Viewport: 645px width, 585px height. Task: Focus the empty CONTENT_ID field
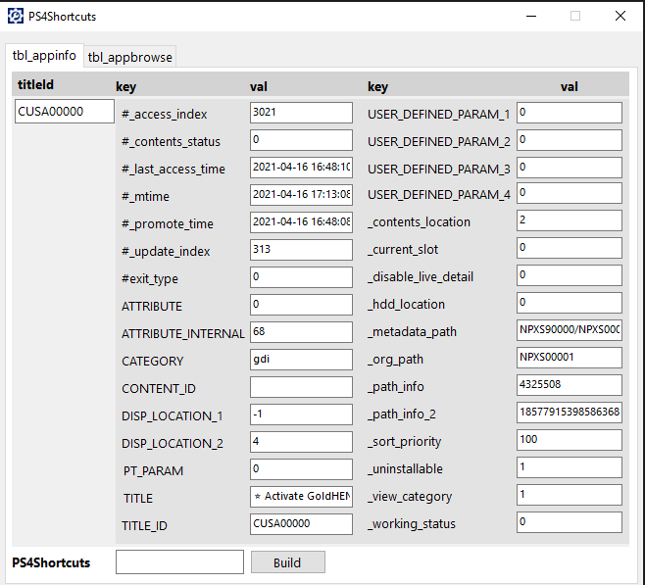click(x=301, y=387)
